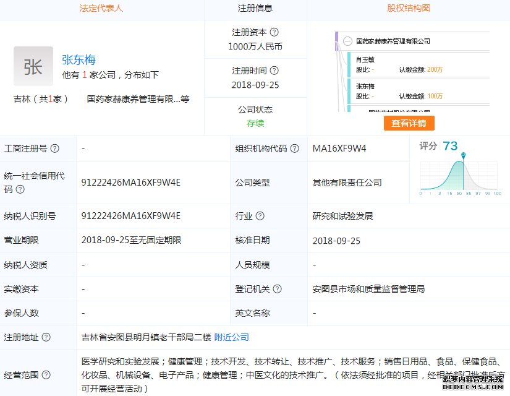Click the 纳税人识别号 value 91222426MA16XF9W4E

[131, 216]
